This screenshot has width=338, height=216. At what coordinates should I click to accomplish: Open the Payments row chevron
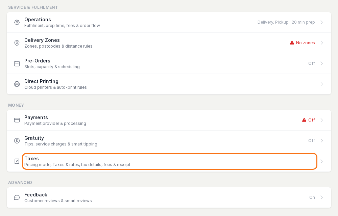pos(322,120)
